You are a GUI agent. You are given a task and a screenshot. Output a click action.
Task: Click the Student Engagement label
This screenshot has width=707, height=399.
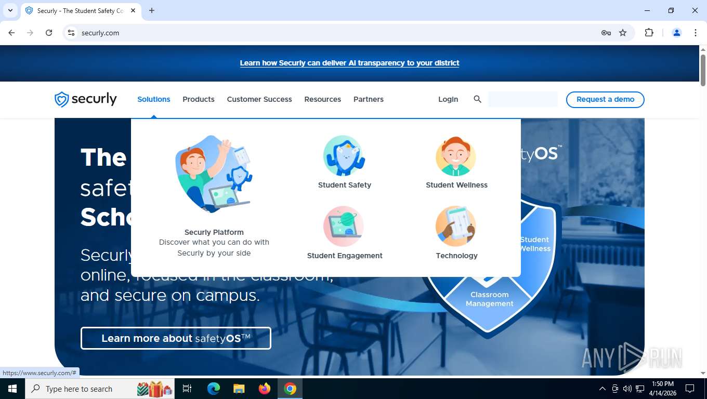pyautogui.click(x=345, y=256)
